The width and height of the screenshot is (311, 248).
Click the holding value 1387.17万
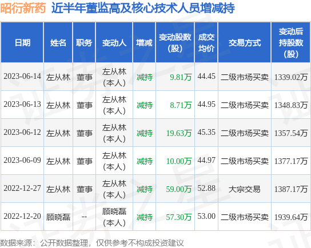[x=291, y=189]
